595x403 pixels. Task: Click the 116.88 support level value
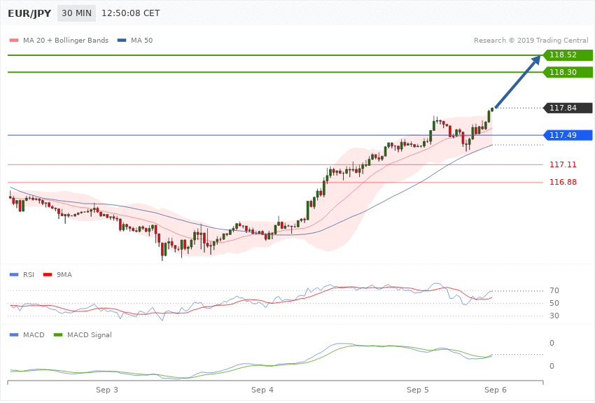tap(563, 182)
